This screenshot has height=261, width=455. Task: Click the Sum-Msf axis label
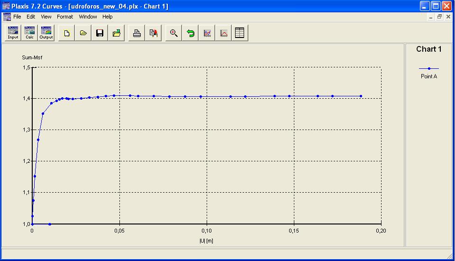point(32,57)
